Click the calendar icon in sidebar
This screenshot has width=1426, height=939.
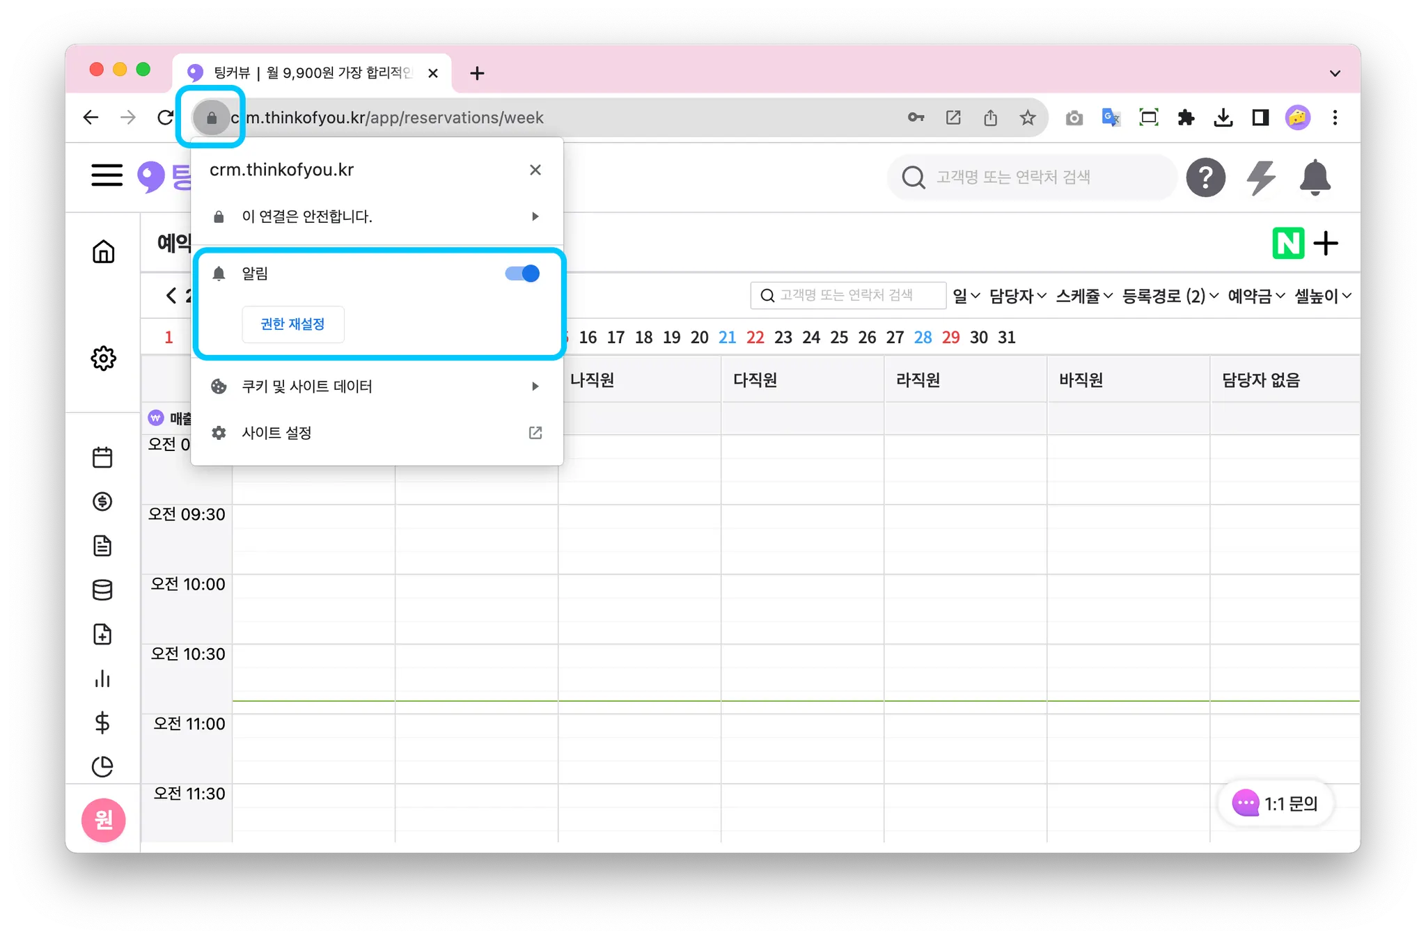[x=102, y=457]
